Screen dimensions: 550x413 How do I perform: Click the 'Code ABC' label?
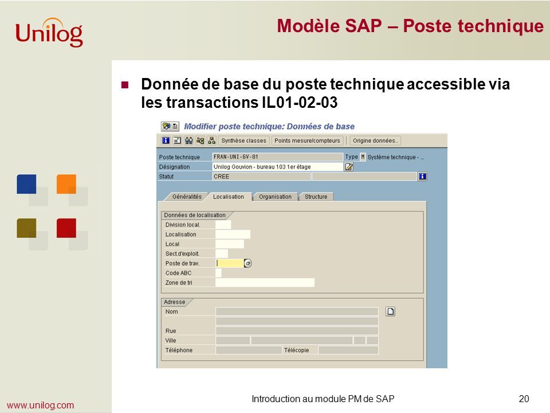(x=179, y=273)
